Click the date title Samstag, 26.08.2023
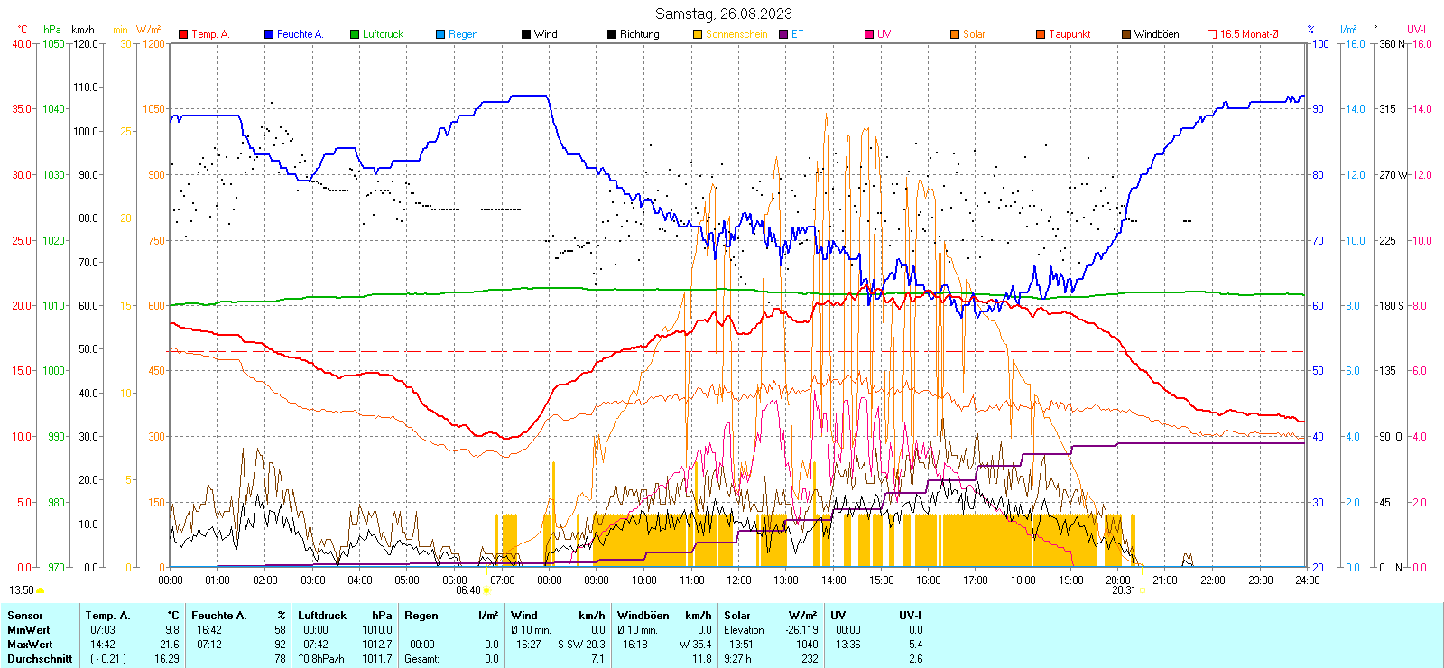1444x668 pixels. click(723, 14)
